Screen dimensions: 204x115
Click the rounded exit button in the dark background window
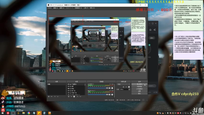tap(152, 38)
